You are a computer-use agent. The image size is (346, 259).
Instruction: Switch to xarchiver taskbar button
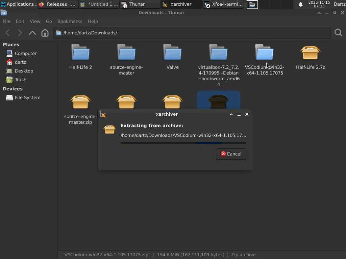[x=181, y=4]
